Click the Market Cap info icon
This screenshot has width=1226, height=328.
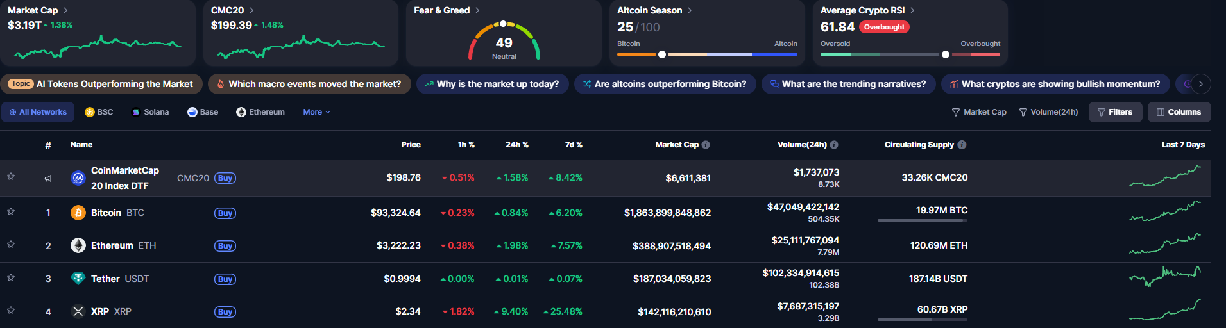tap(706, 145)
